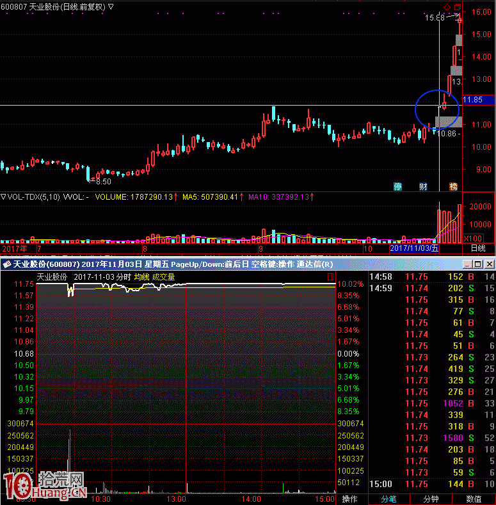Click the 15:00 last trade row time
The image size is (496, 505).
pyautogui.click(x=381, y=484)
